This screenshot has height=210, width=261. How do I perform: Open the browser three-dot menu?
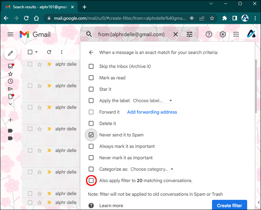[x=255, y=18]
